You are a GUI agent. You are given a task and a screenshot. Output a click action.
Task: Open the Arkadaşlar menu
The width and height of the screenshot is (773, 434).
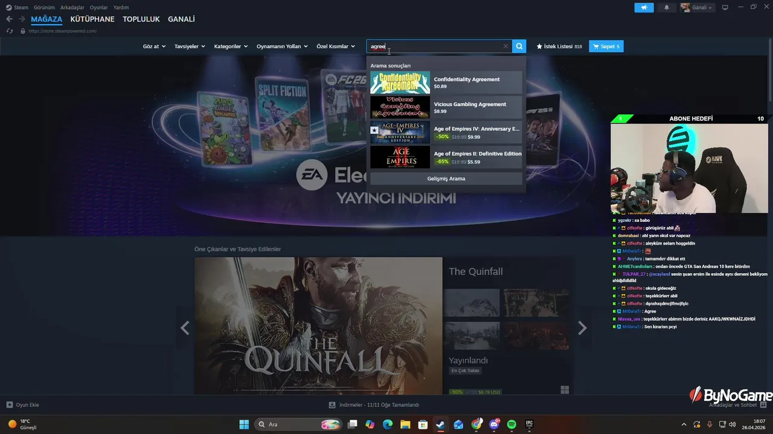72,8
